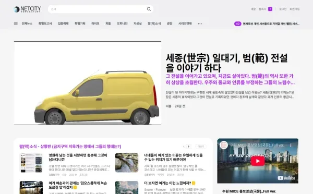The height and width of the screenshot is (194, 313).
Task: Open thumbnail of 영원히 남는 것을 article
Action: [x=31, y=163]
